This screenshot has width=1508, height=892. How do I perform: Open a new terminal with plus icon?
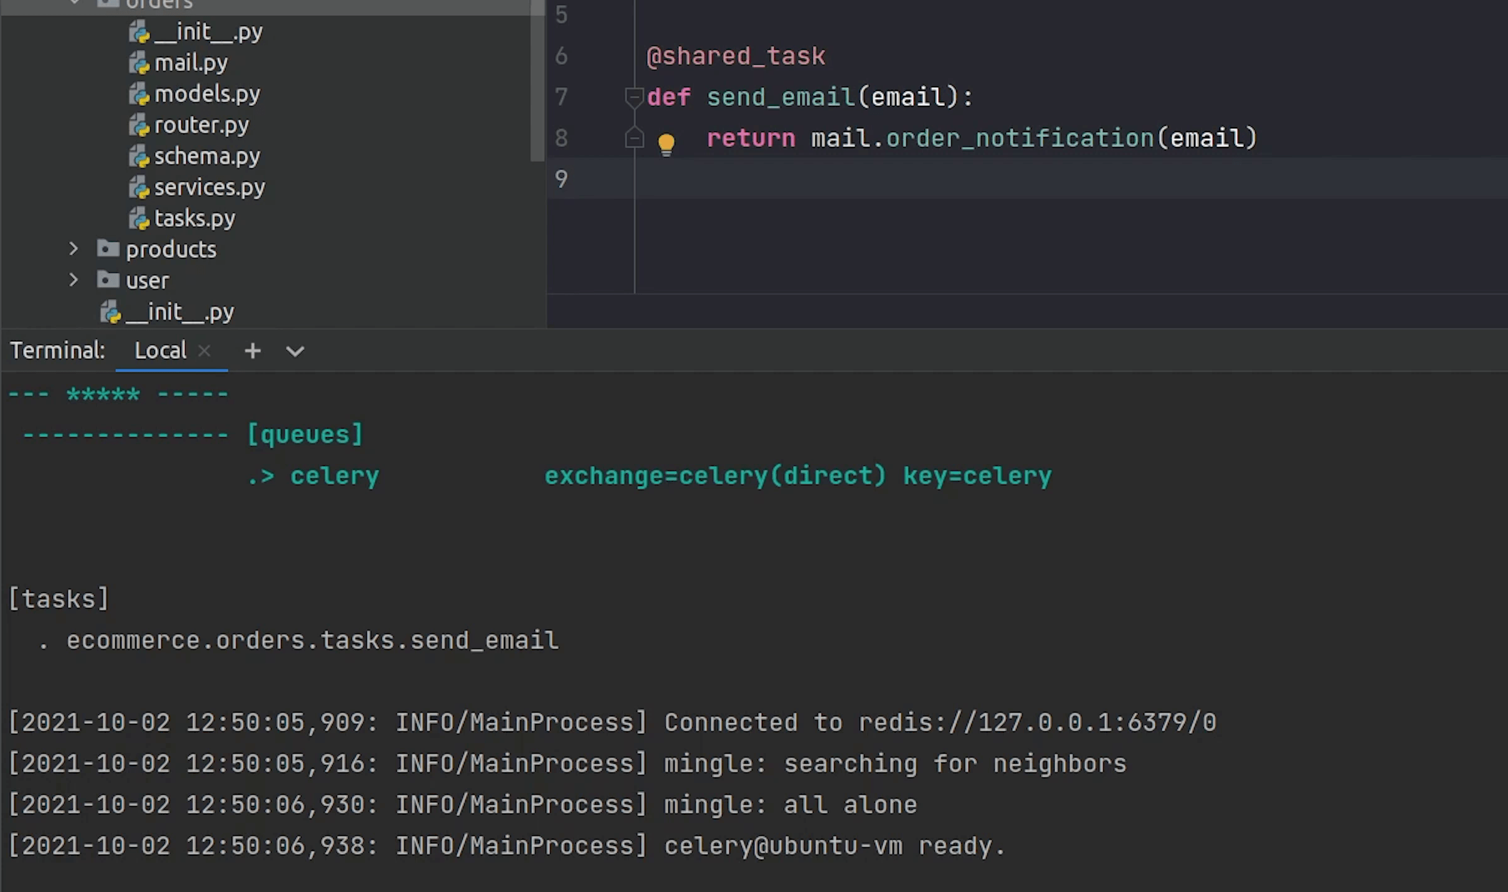(x=252, y=351)
